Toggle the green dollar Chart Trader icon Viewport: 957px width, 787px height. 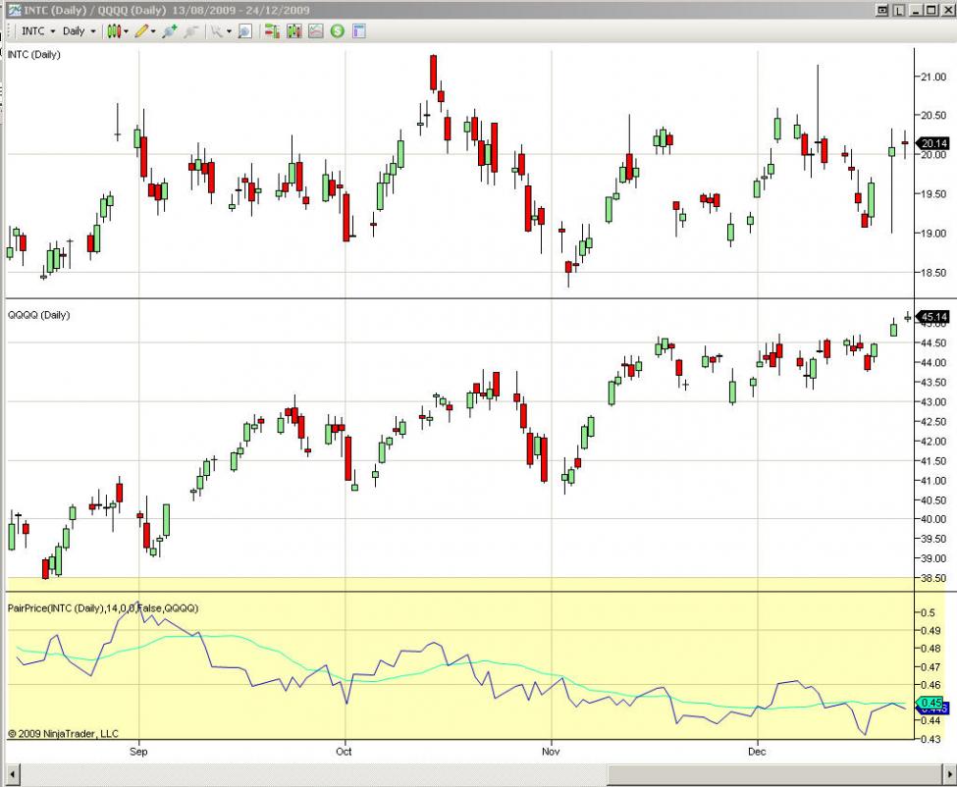[x=337, y=31]
